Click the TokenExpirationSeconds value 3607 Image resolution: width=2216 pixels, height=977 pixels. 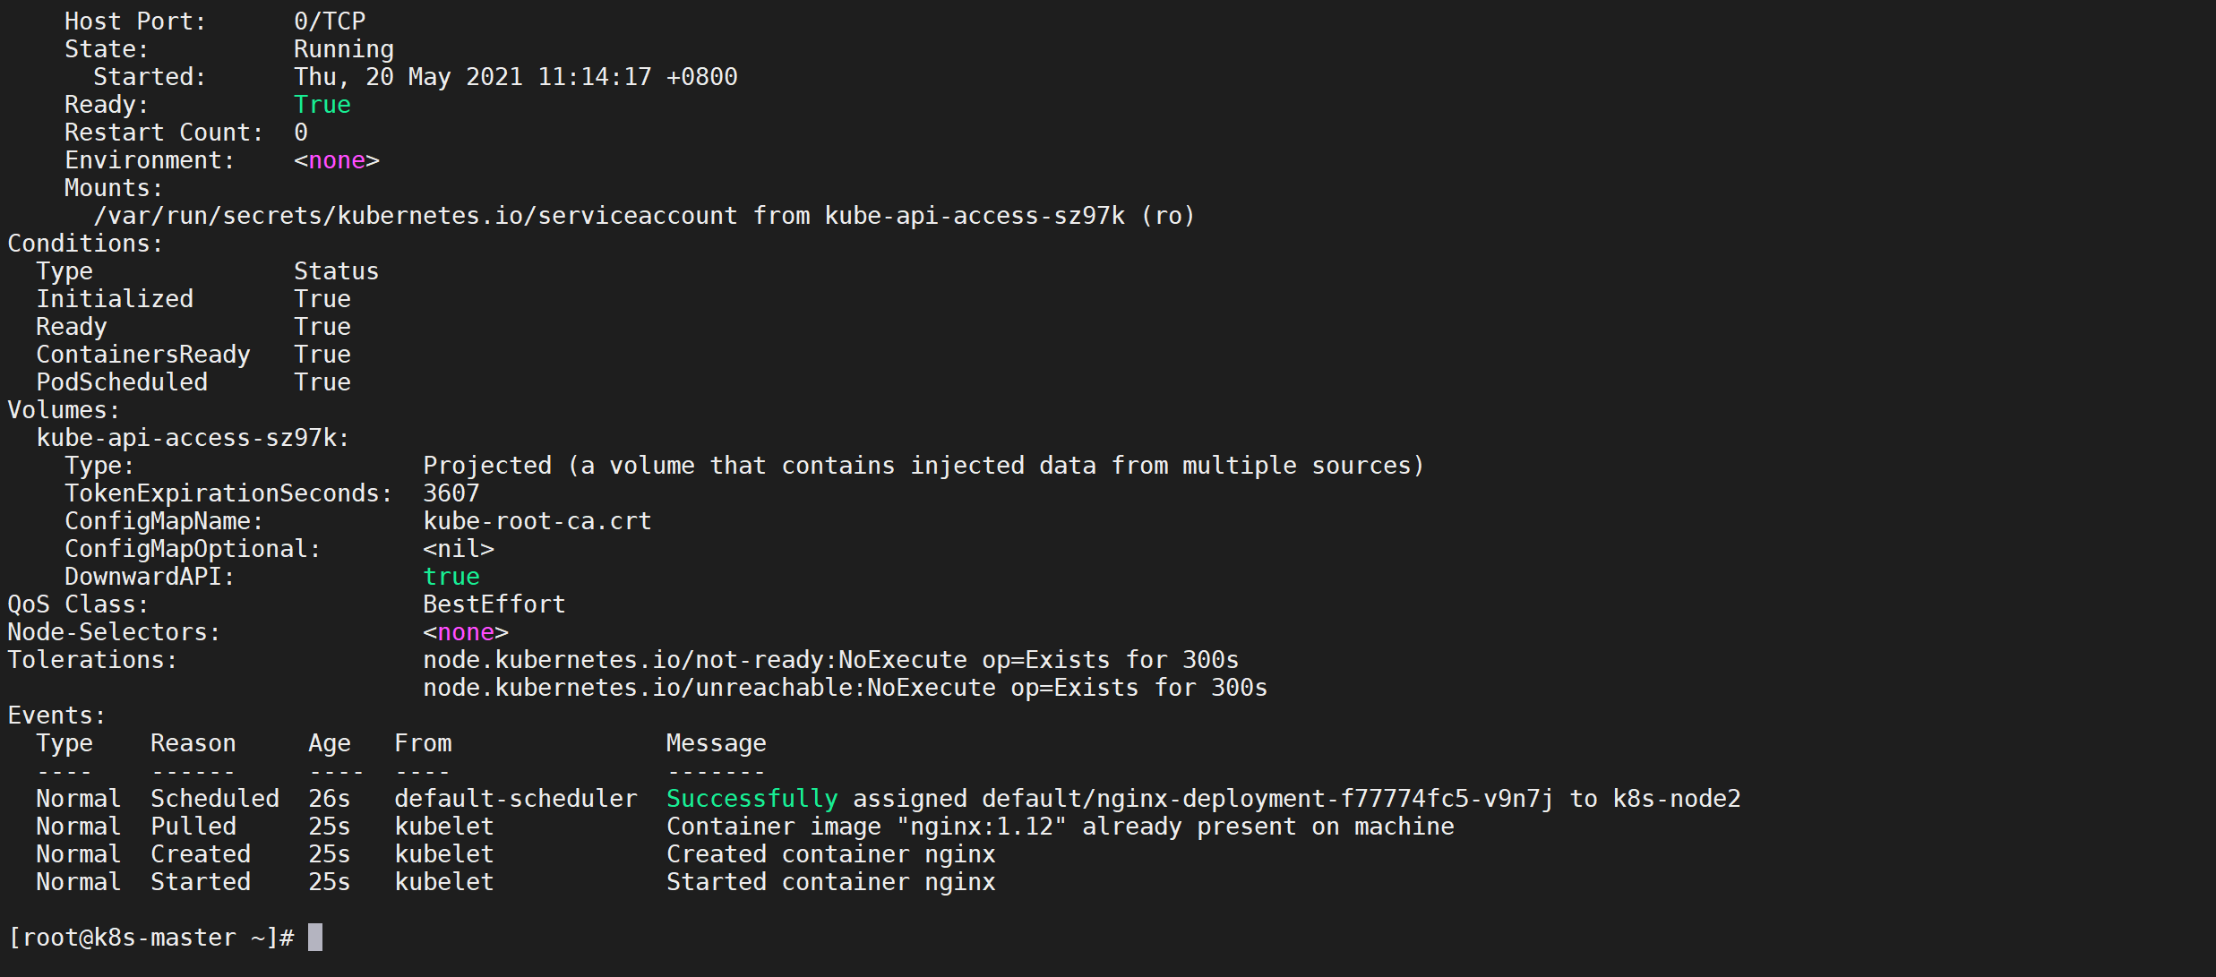coord(451,493)
